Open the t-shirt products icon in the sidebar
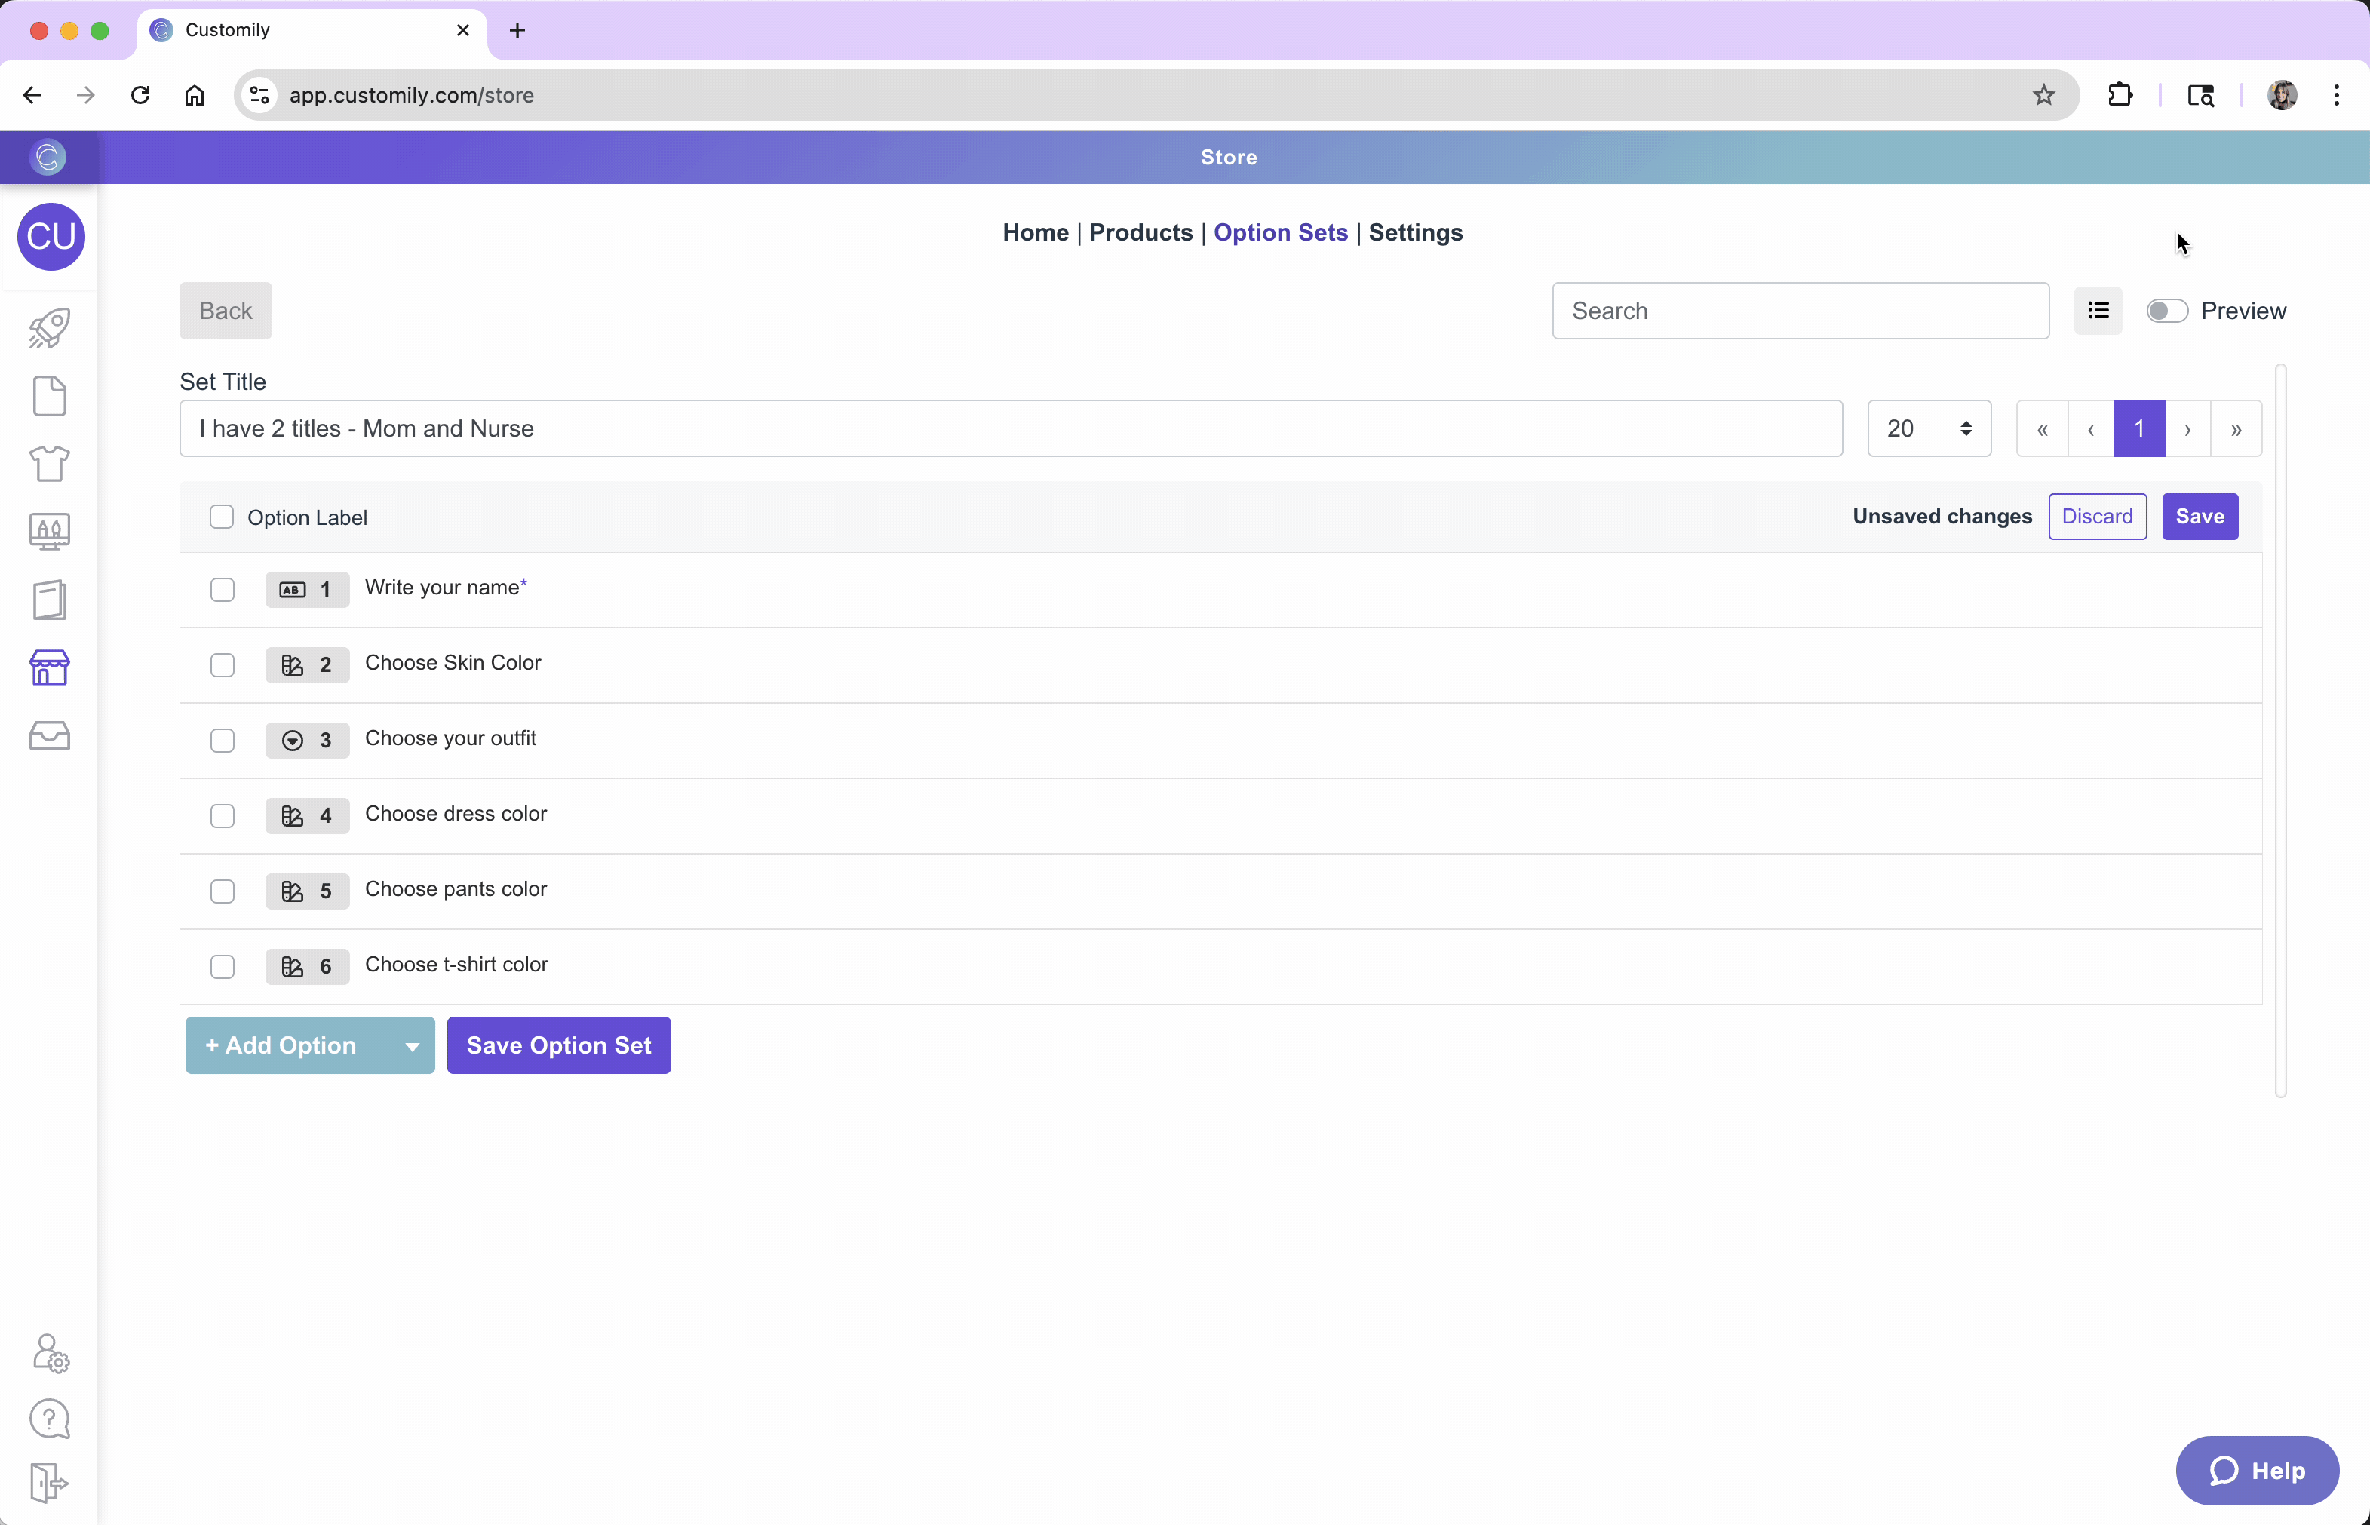The height and width of the screenshot is (1525, 2370). (50, 463)
